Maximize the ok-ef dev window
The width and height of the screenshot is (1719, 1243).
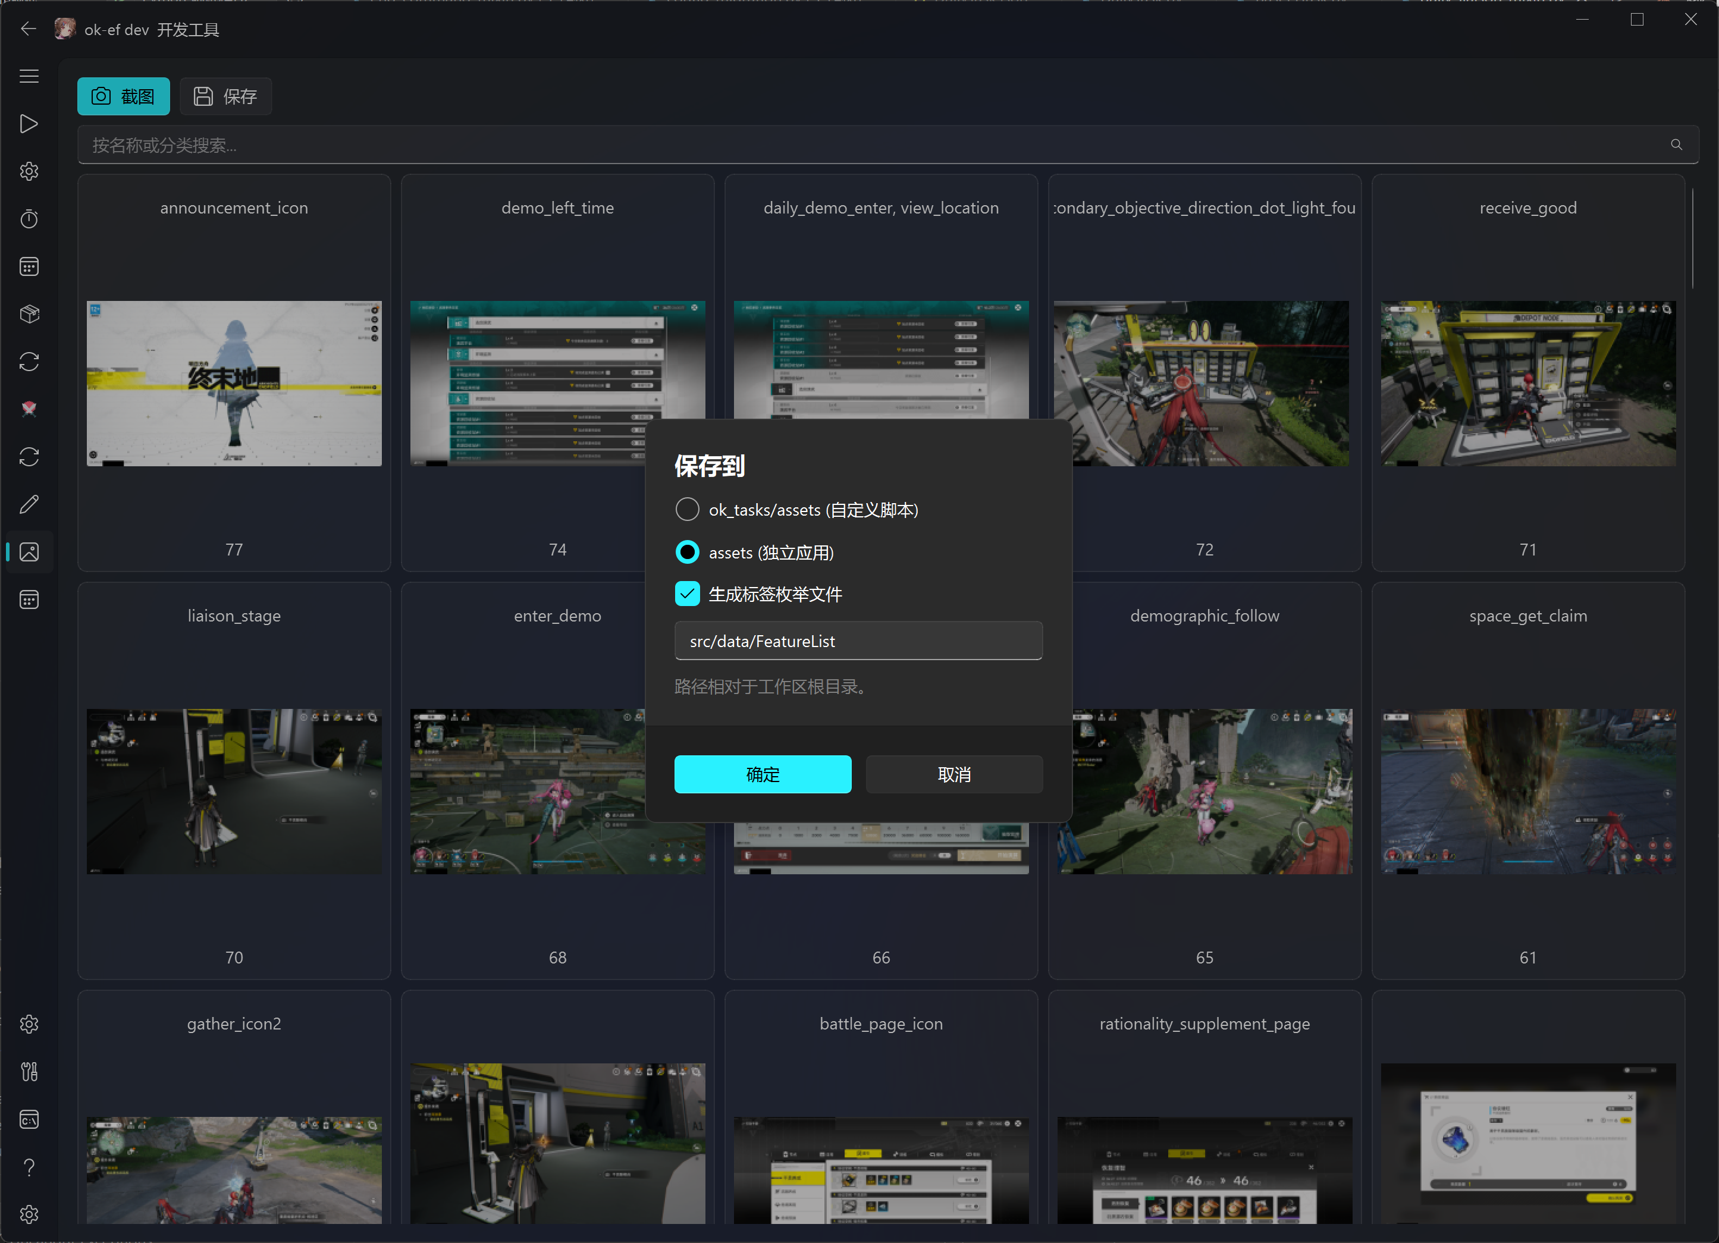tap(1636, 20)
